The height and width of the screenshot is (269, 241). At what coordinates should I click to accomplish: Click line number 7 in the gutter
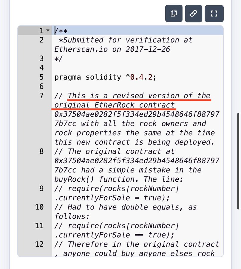pyautogui.click(x=41, y=96)
